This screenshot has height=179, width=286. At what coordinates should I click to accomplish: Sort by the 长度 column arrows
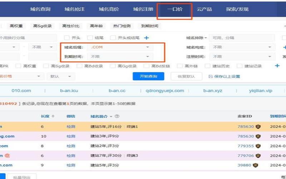[x=53, y=116]
